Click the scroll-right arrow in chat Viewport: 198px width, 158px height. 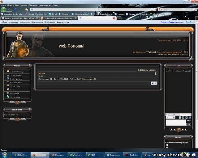tap(190, 114)
